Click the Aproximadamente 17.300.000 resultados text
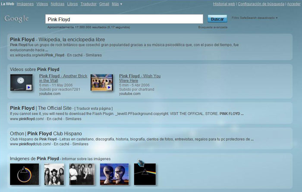 click(x=88, y=27)
